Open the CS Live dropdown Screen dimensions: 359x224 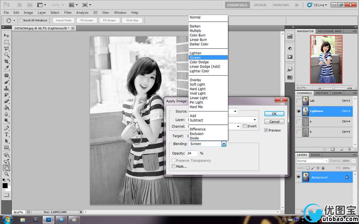(317, 5)
